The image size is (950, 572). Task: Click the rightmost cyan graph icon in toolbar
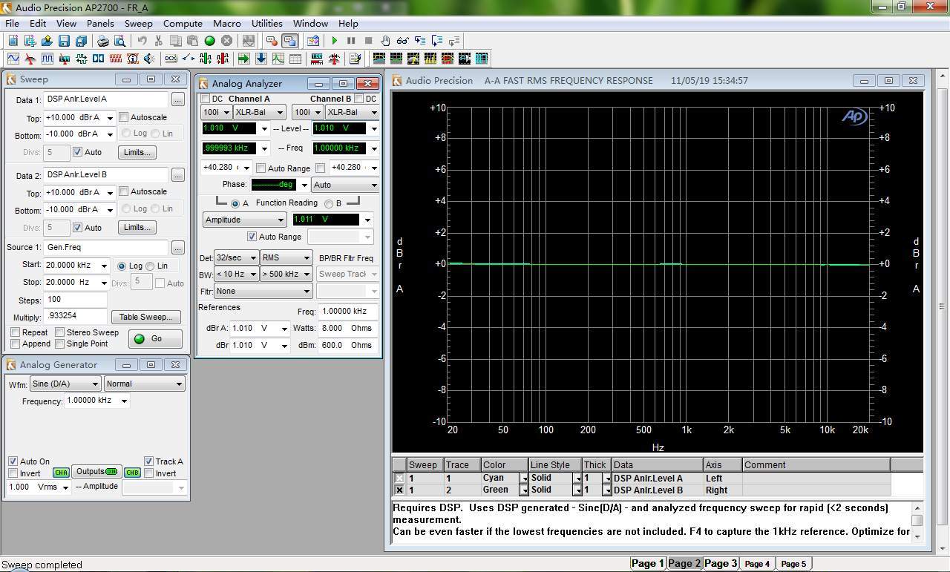click(x=482, y=59)
